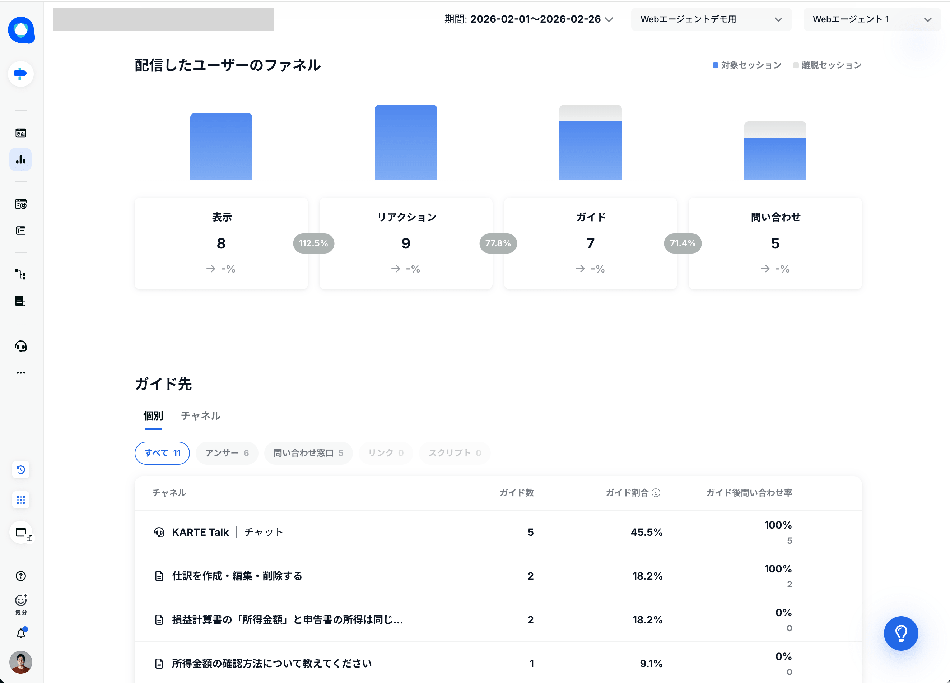Select the すべて 11 filter chip
950x683 pixels.
click(162, 453)
